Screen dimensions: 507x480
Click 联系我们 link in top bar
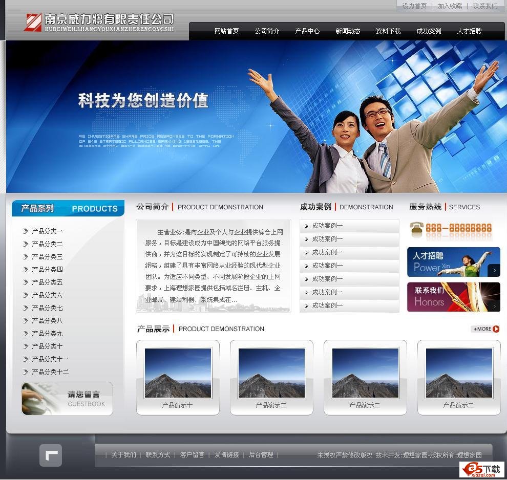point(485,6)
